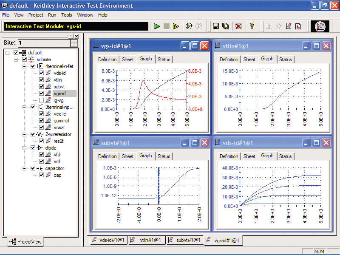Viewport: 340px width, 255px height.
Task: Toggle the vtlin test checkbox
Action: point(41,80)
